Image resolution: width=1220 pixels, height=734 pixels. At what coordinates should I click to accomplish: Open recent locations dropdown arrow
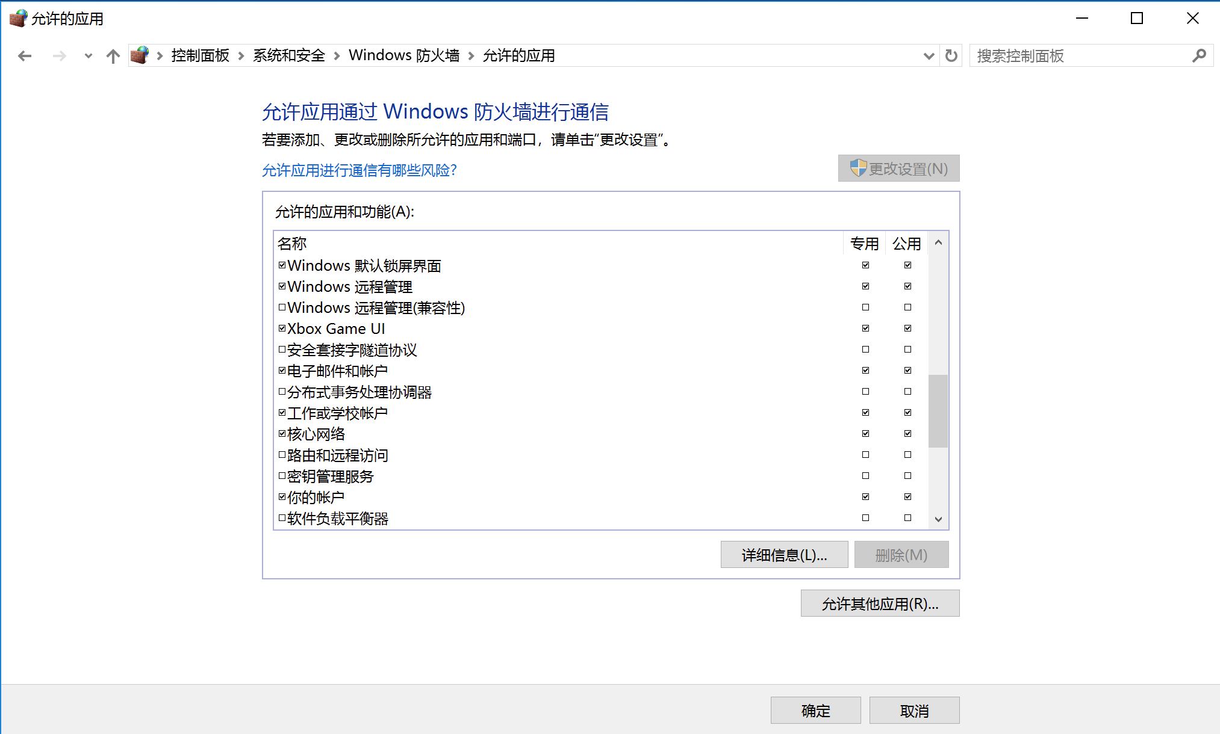click(x=89, y=56)
